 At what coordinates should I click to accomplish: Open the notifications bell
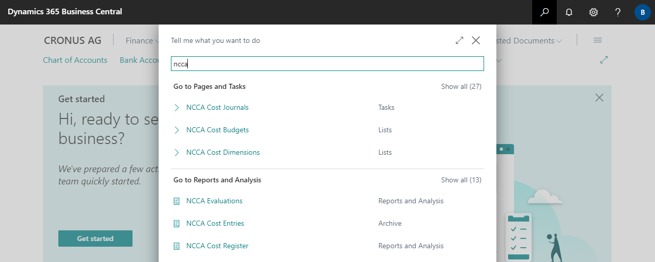(569, 12)
